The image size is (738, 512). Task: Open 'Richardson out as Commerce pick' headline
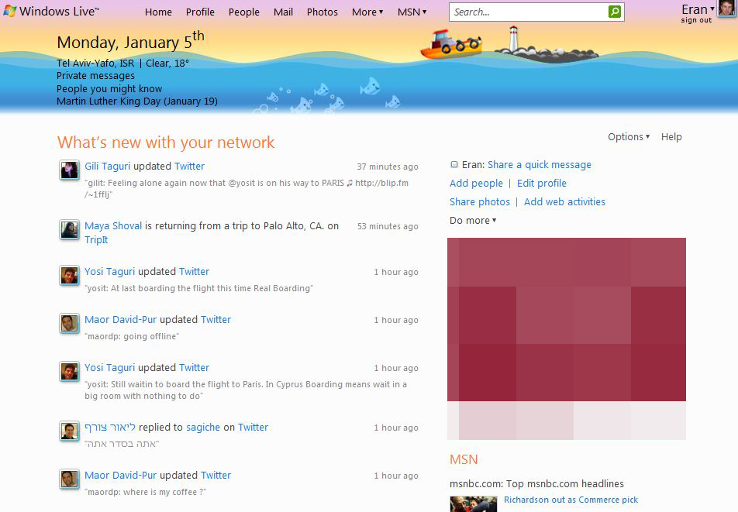pyautogui.click(x=571, y=500)
